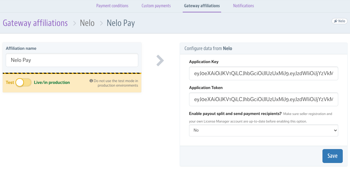
Task: Click the Nelo breadcrumb item
Action: pos(87,23)
